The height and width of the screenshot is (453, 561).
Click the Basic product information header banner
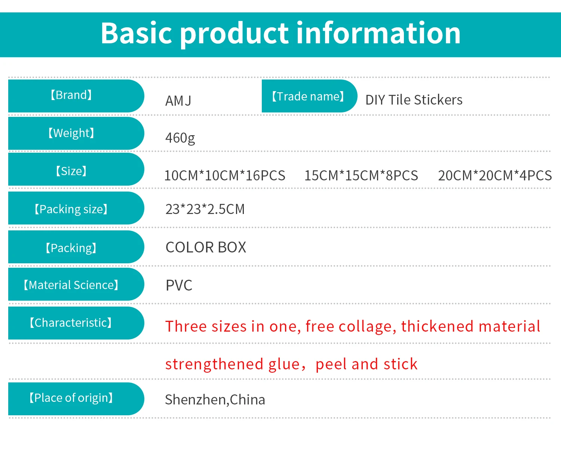(x=280, y=35)
